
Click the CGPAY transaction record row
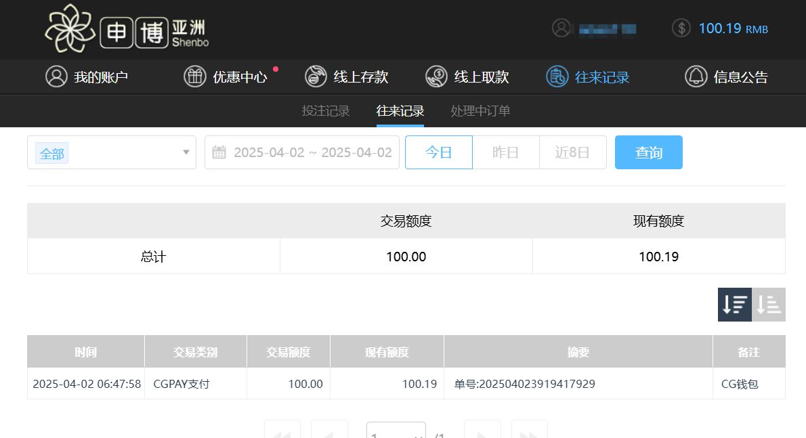pyautogui.click(x=406, y=384)
